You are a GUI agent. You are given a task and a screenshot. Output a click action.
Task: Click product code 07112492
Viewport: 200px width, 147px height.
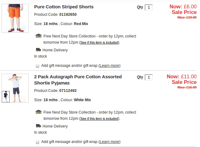pyautogui.click(x=68, y=91)
